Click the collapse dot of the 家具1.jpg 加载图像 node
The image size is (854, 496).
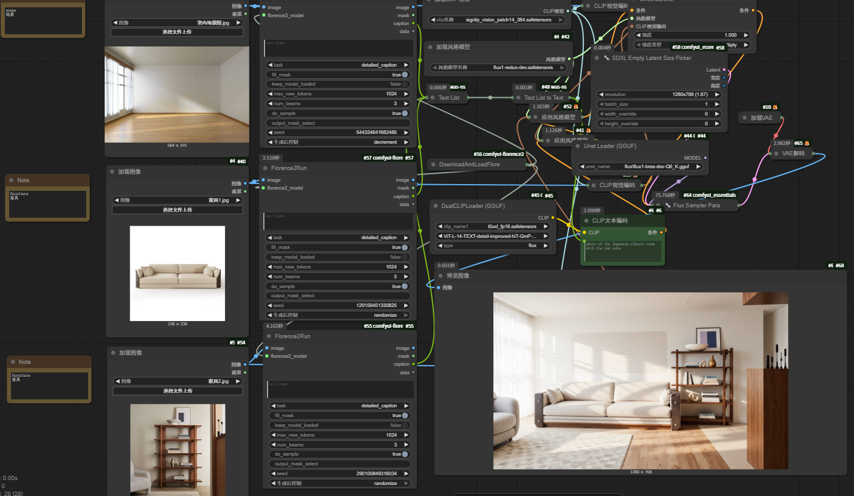pos(112,172)
